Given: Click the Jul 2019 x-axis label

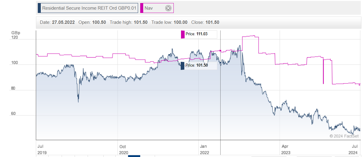Looking at the screenshot, I should 42,149.
